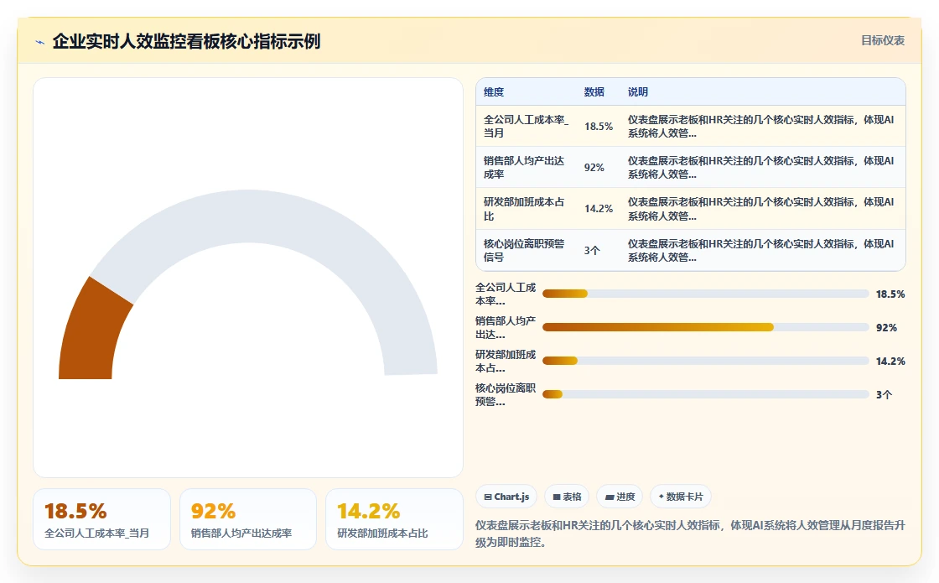Select the 核心岗位离职预警信号 table cell

point(527,251)
